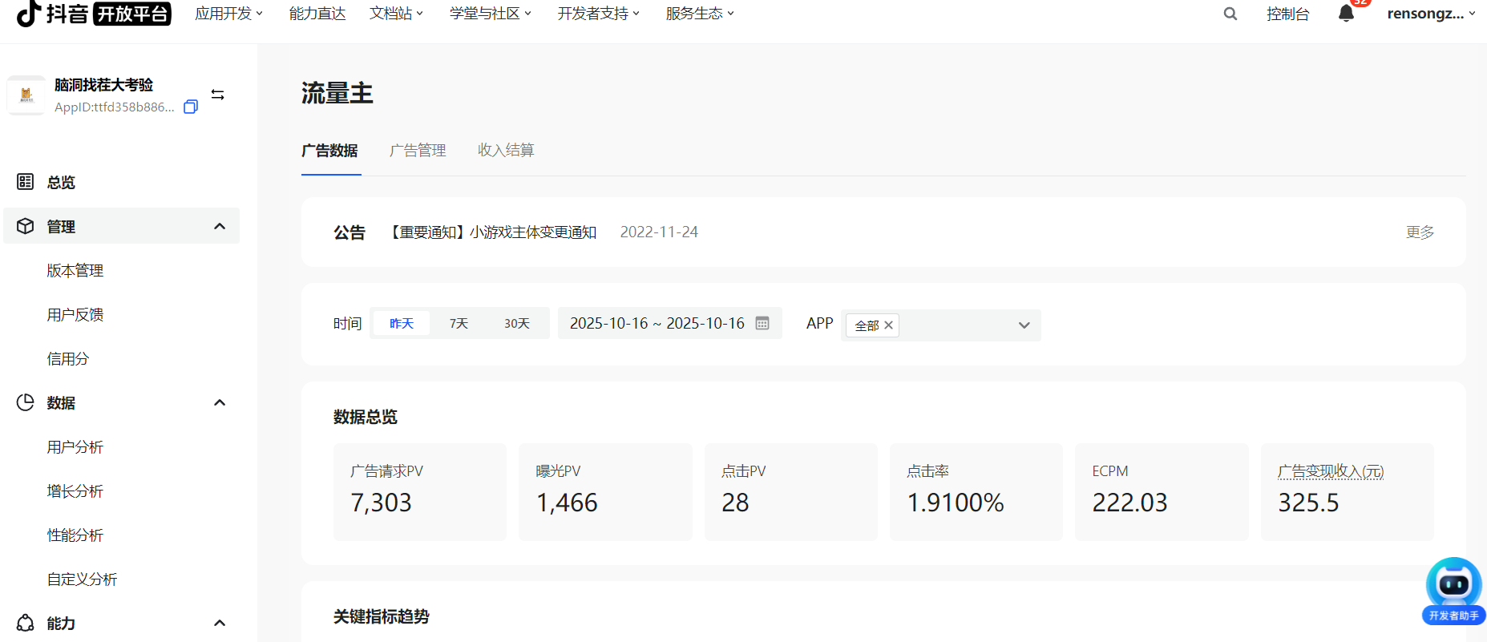Click 更多 in the announcement bar
Viewport: 1487px width, 642px height.
pyautogui.click(x=1420, y=232)
